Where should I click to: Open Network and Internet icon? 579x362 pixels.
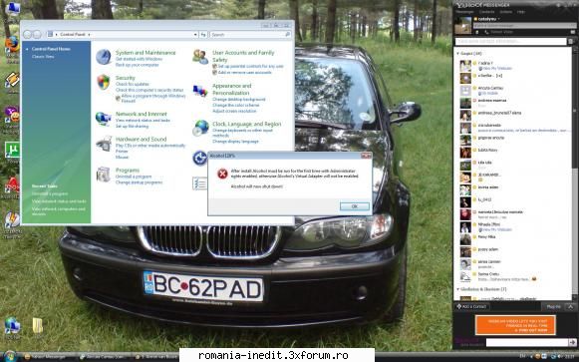click(103, 119)
